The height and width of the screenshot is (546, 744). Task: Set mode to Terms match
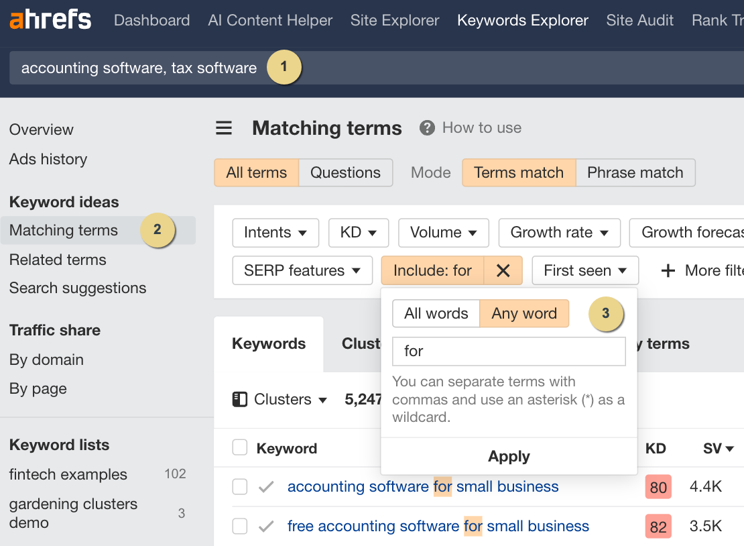pyautogui.click(x=519, y=172)
